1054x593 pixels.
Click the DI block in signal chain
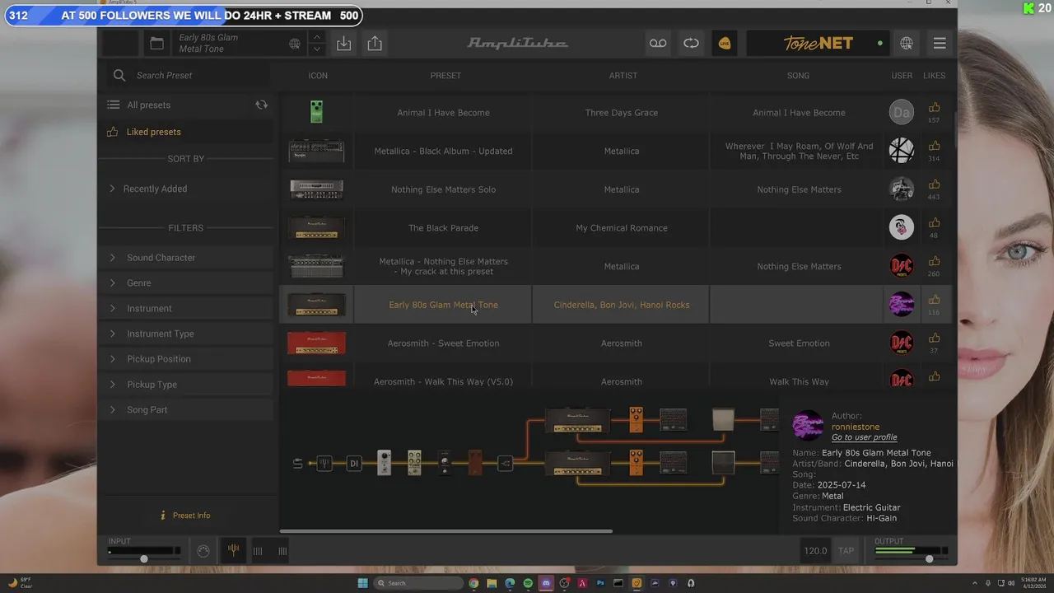click(x=353, y=464)
